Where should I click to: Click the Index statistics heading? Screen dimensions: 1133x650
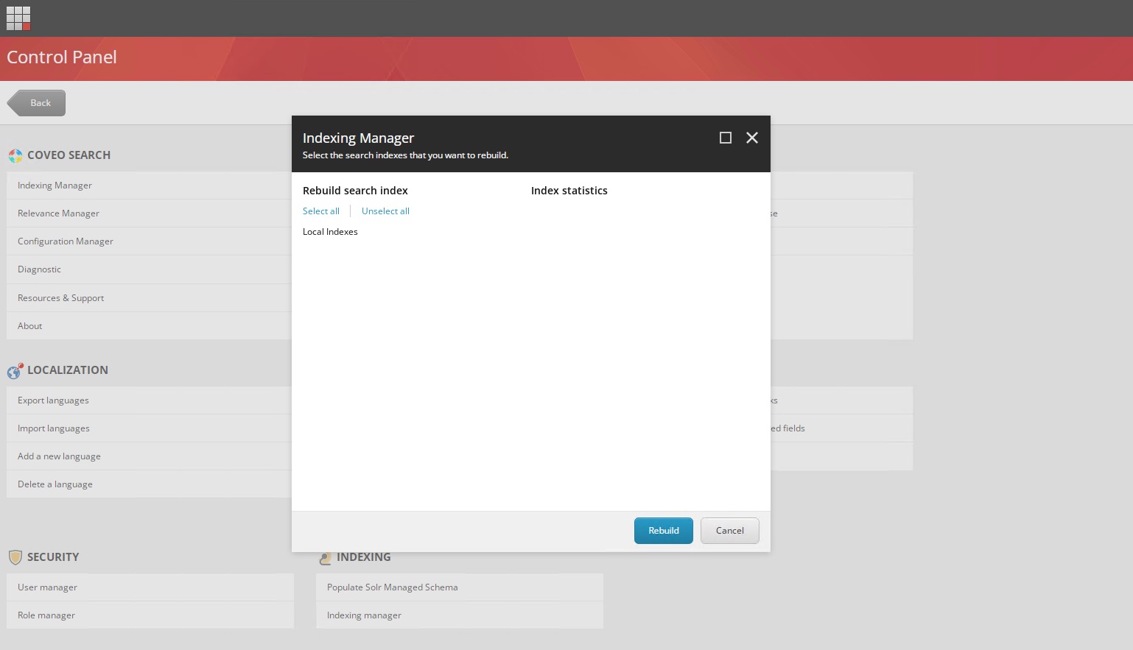(569, 191)
